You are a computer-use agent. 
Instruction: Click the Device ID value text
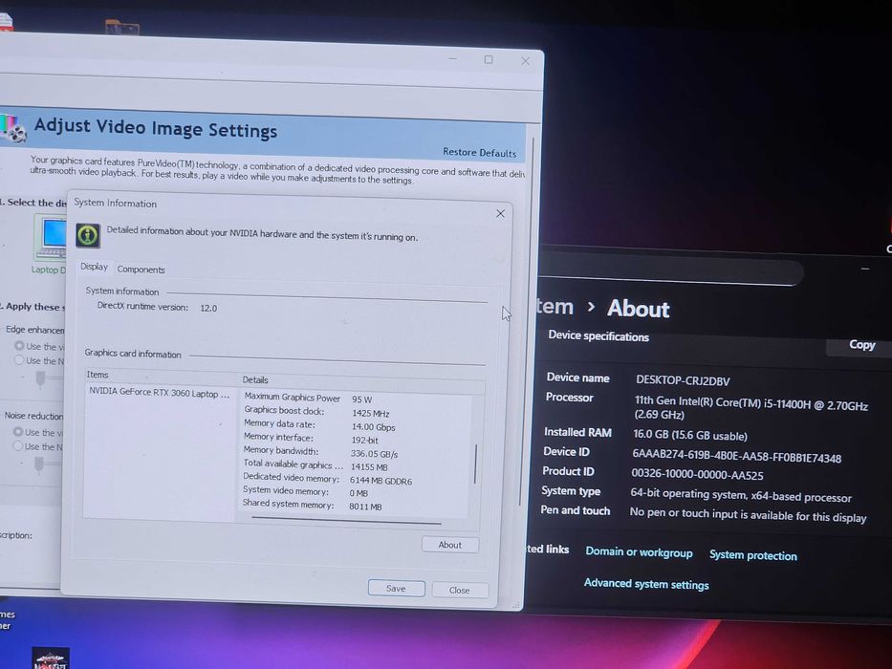[736, 456]
